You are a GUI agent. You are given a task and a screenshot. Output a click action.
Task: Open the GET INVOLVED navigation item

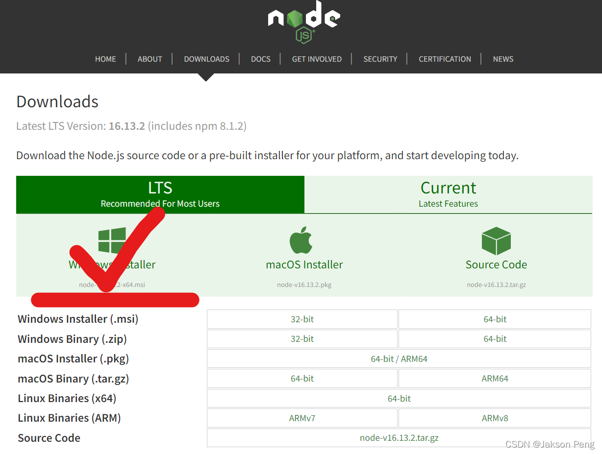click(x=317, y=59)
